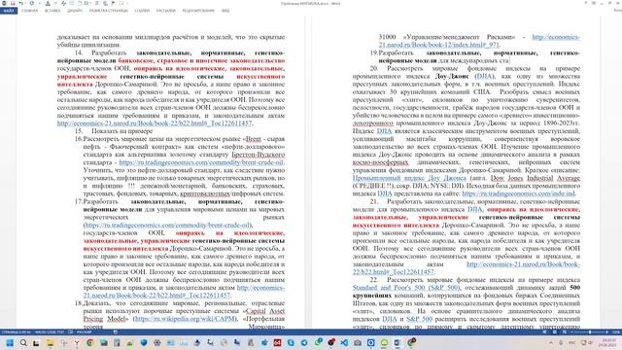Switch to the ВСТАВКА ribbon tab
The image size is (622, 350).
point(52,11)
